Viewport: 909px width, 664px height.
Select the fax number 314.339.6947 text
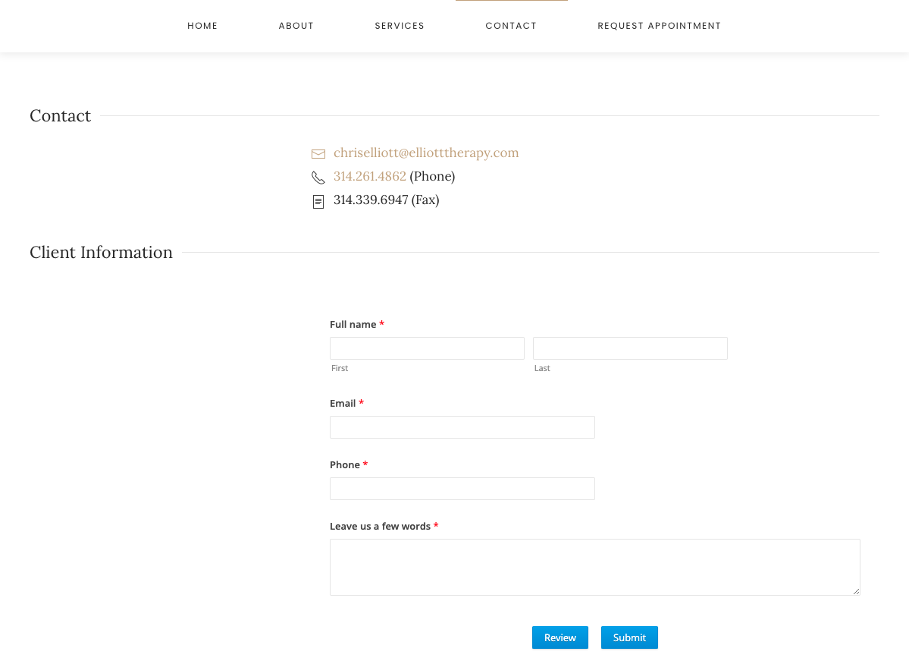tap(371, 200)
